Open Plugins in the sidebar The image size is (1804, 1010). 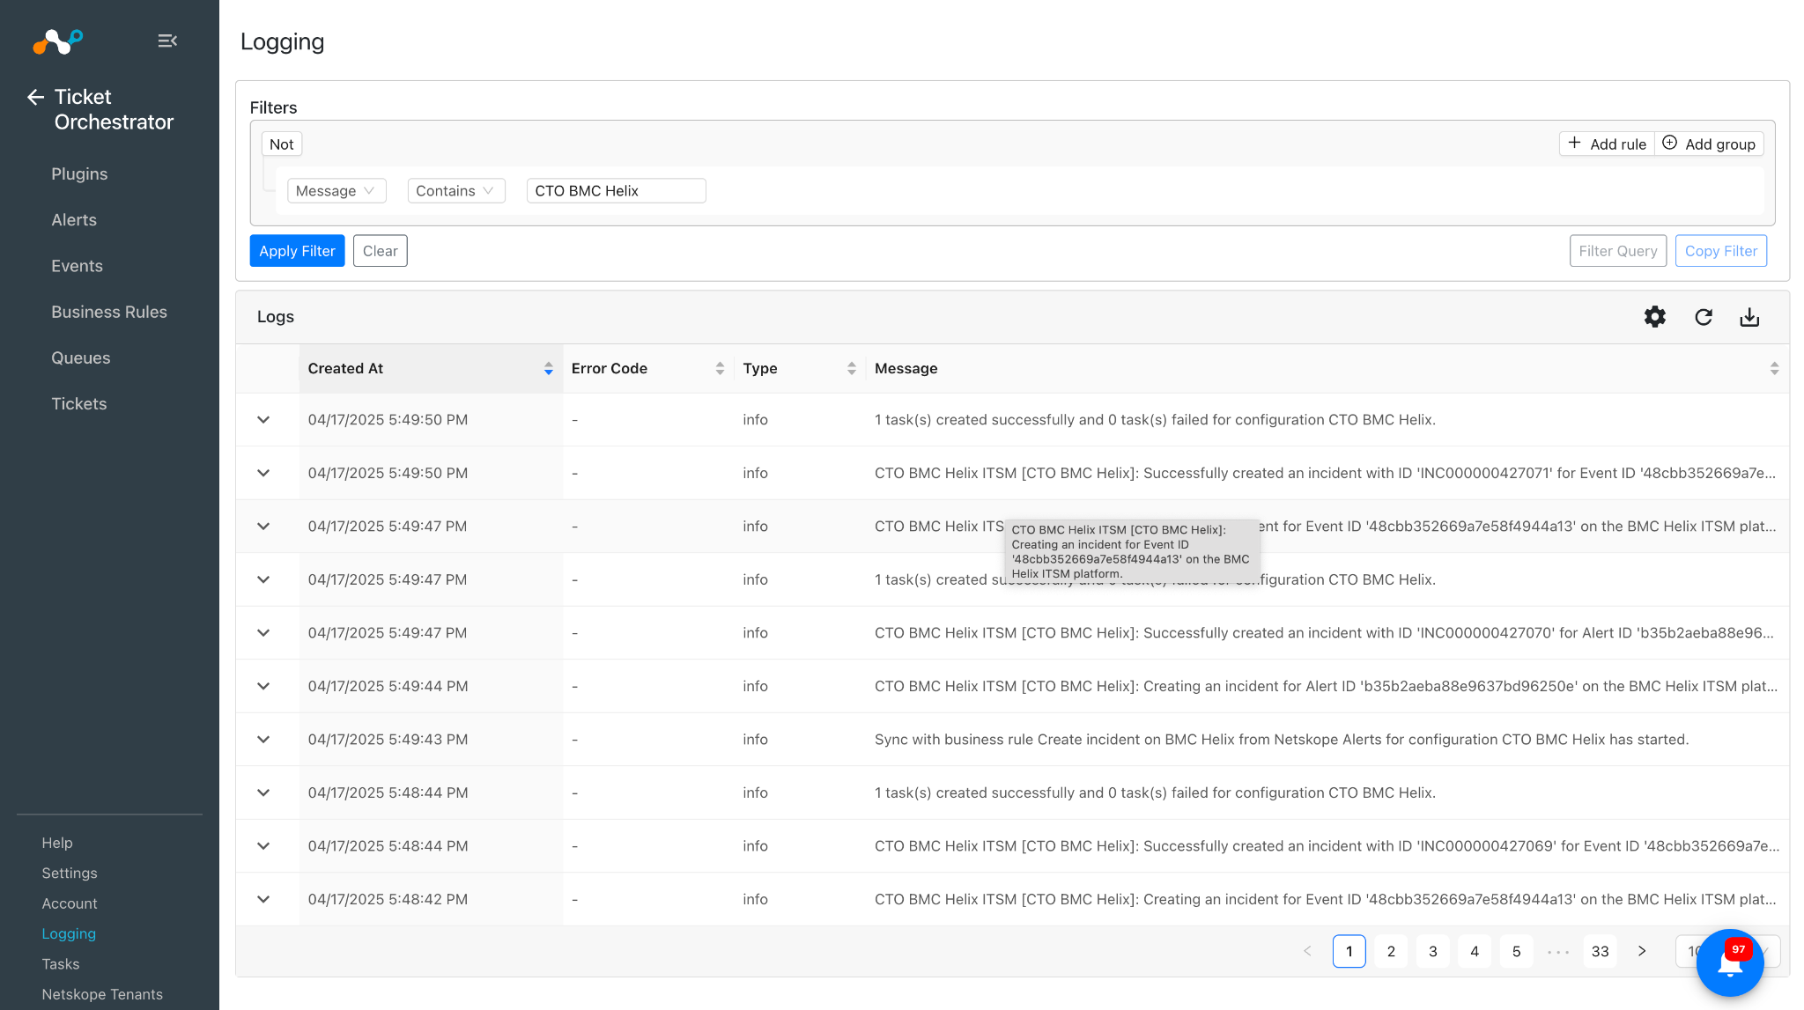coord(79,174)
